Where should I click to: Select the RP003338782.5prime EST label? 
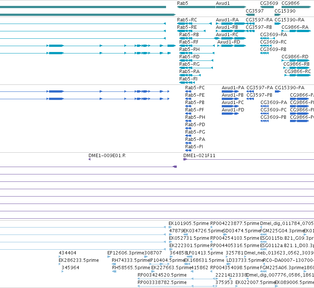162,282
